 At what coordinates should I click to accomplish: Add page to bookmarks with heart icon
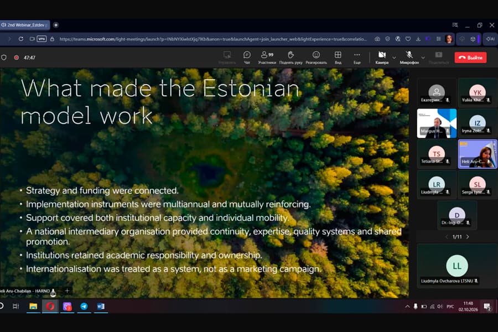tap(408, 39)
